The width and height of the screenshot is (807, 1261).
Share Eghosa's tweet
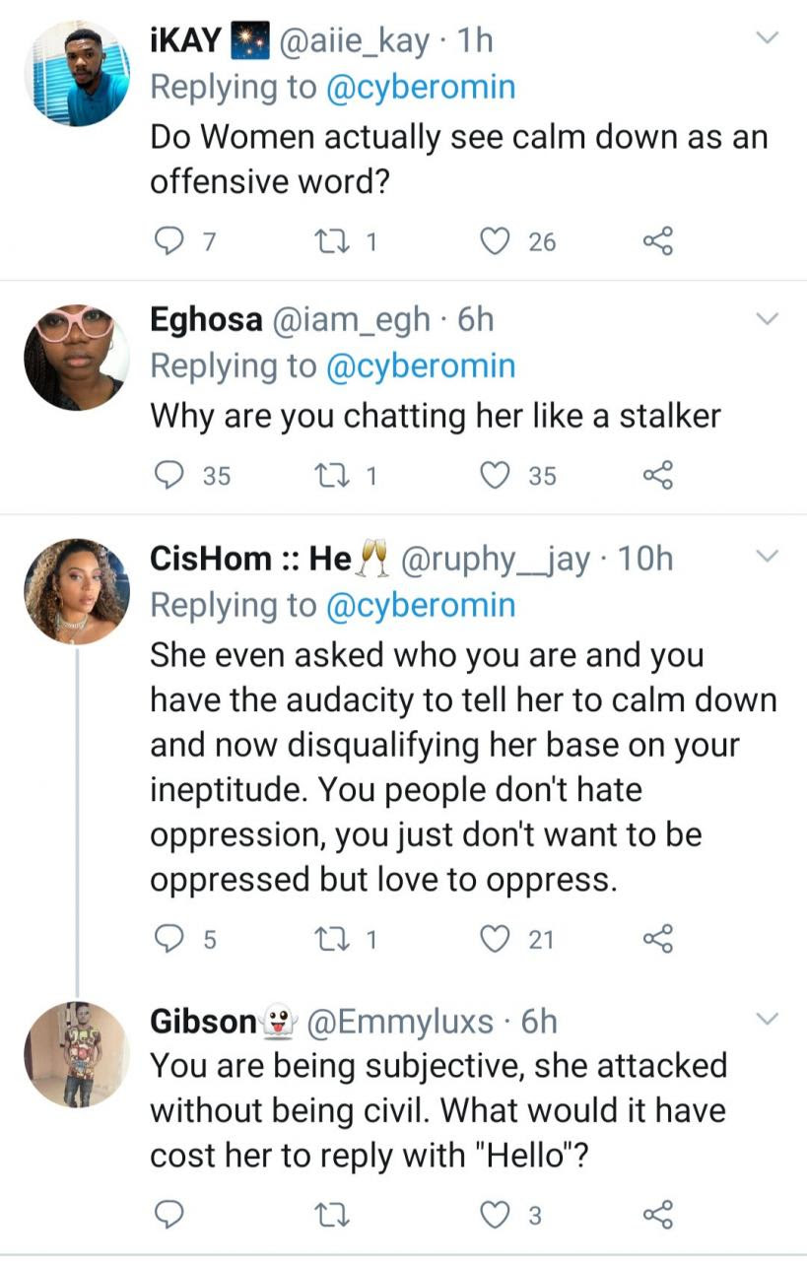[x=657, y=476]
